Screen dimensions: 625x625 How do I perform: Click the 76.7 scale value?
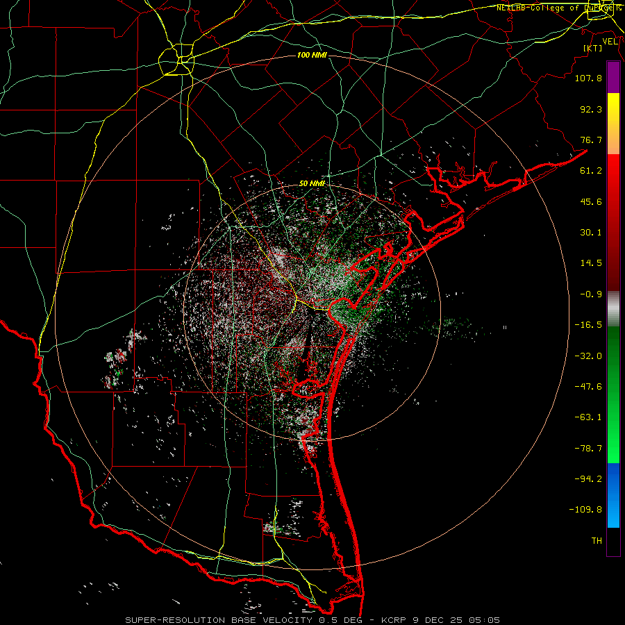(591, 140)
